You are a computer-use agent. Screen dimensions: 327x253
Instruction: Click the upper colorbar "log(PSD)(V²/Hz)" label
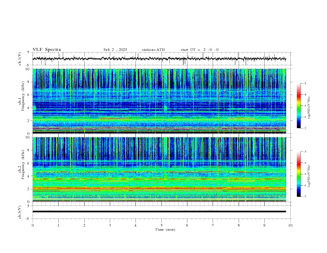309,108
